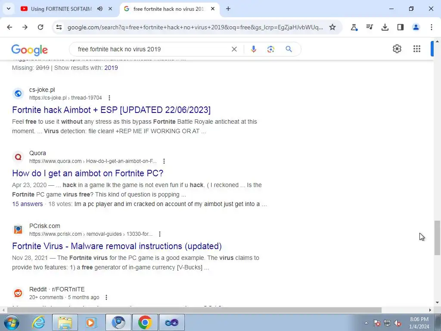Click the cs-joke.pl thread-19704 URL text

tap(65, 98)
